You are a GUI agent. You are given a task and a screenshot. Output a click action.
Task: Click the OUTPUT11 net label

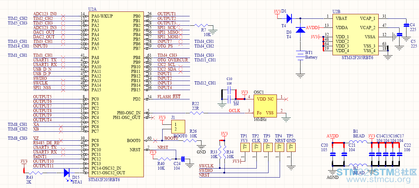click(x=43, y=166)
